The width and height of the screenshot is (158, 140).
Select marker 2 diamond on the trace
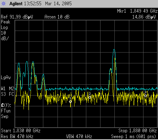(x=90, y=97)
